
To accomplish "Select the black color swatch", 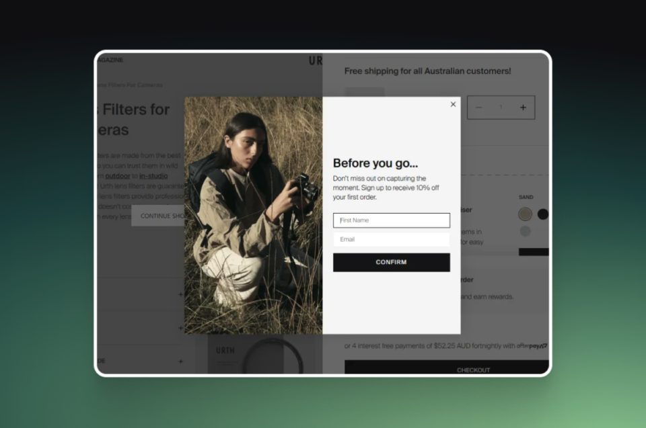I will click(543, 214).
